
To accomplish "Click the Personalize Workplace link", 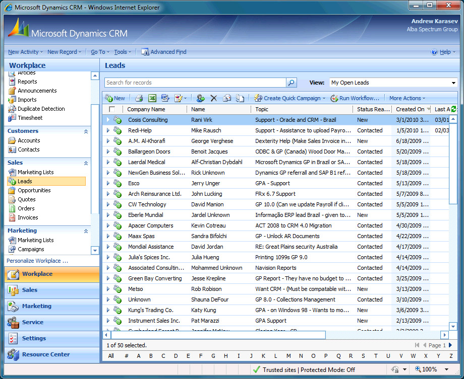I will pos(37,261).
